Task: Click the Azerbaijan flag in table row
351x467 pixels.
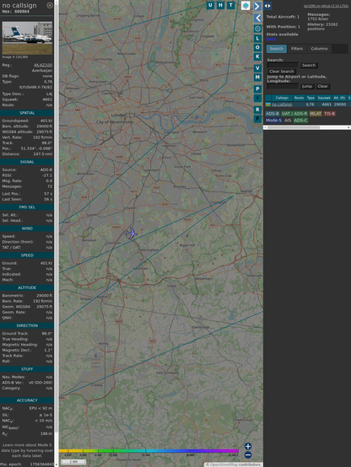Action: click(268, 105)
